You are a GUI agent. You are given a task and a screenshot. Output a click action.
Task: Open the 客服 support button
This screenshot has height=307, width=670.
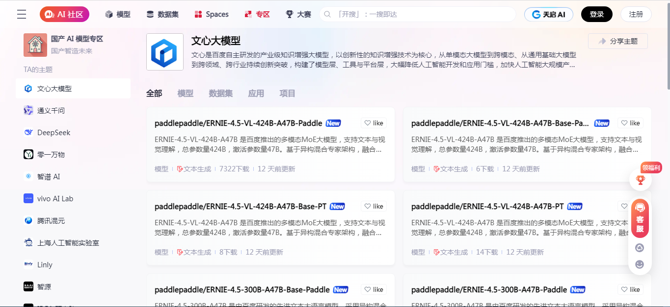(640, 218)
